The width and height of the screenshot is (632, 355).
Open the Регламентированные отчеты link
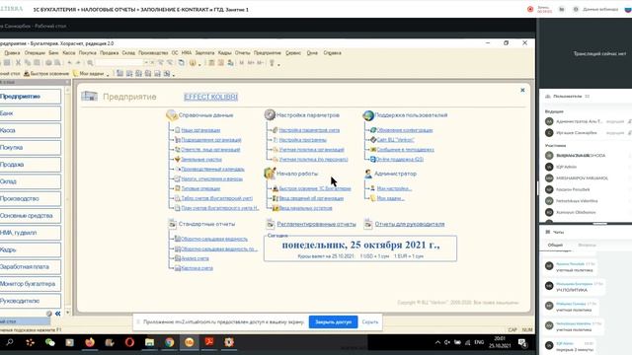pyautogui.click(x=316, y=224)
